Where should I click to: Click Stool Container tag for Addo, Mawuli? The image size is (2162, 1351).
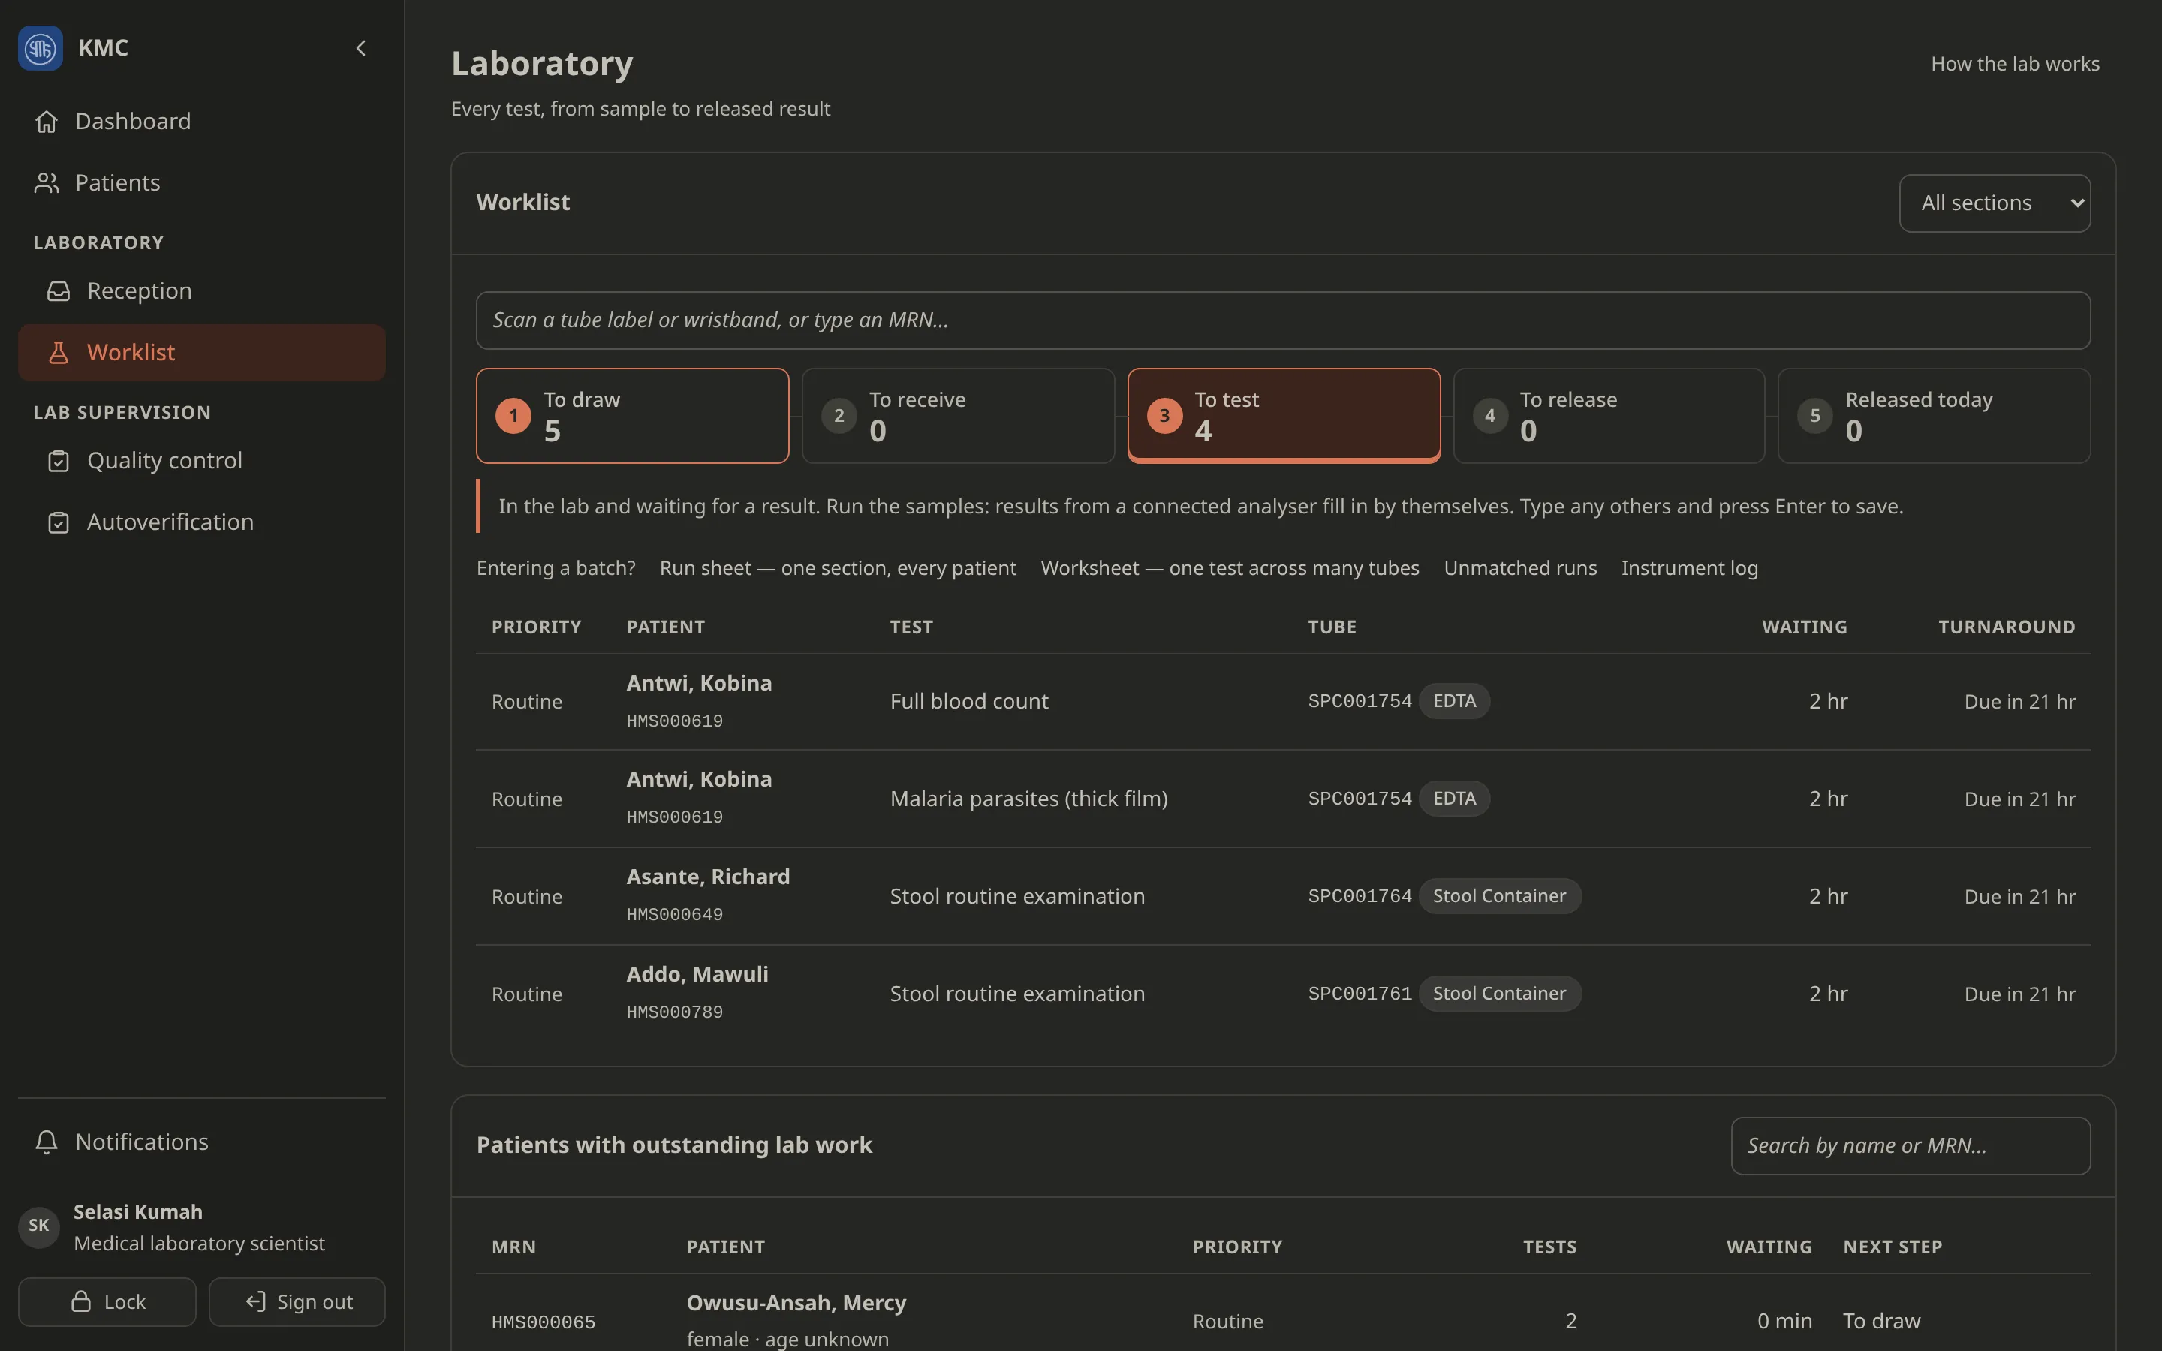[x=1500, y=994]
